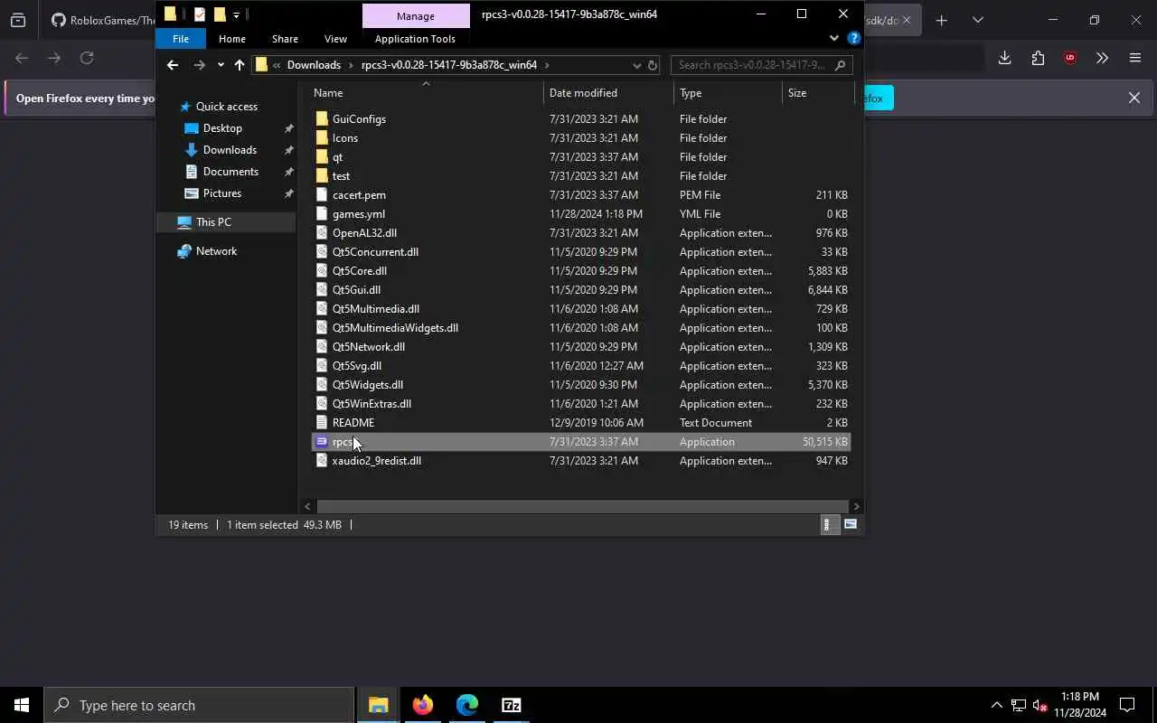Open Firefox list all tabs dropdown
Viewport: 1157px width, 723px height.
[x=977, y=20]
